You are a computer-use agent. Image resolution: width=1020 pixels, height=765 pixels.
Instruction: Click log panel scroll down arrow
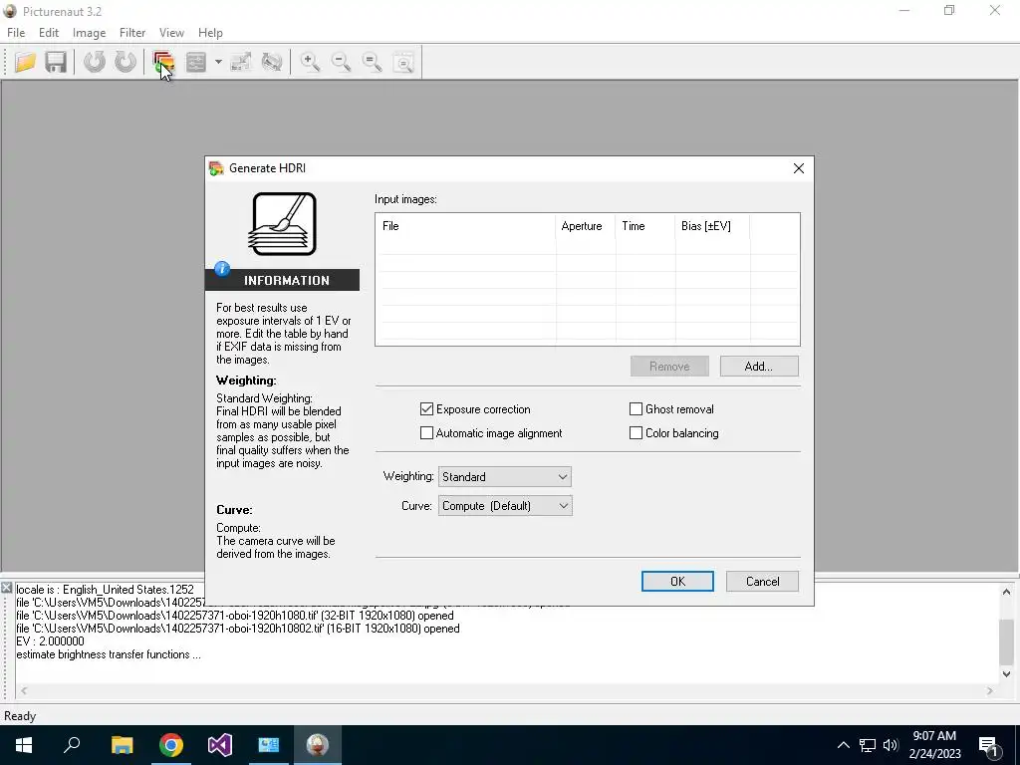coord(1006,674)
